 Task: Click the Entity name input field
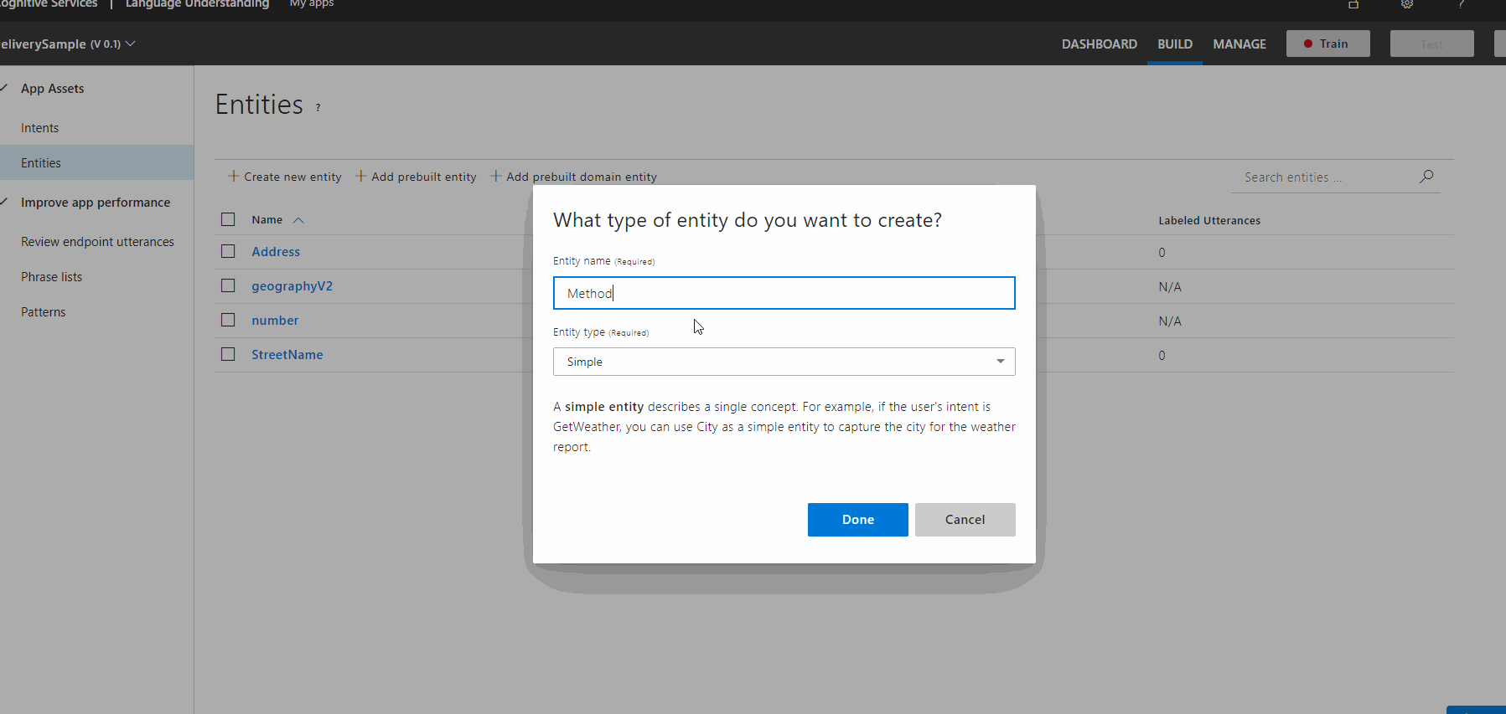tap(784, 293)
